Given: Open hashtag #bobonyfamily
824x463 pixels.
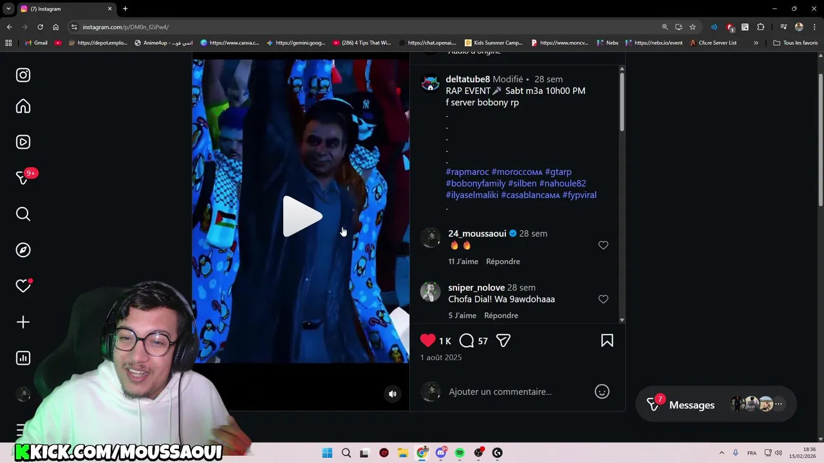Looking at the screenshot, I should [476, 183].
